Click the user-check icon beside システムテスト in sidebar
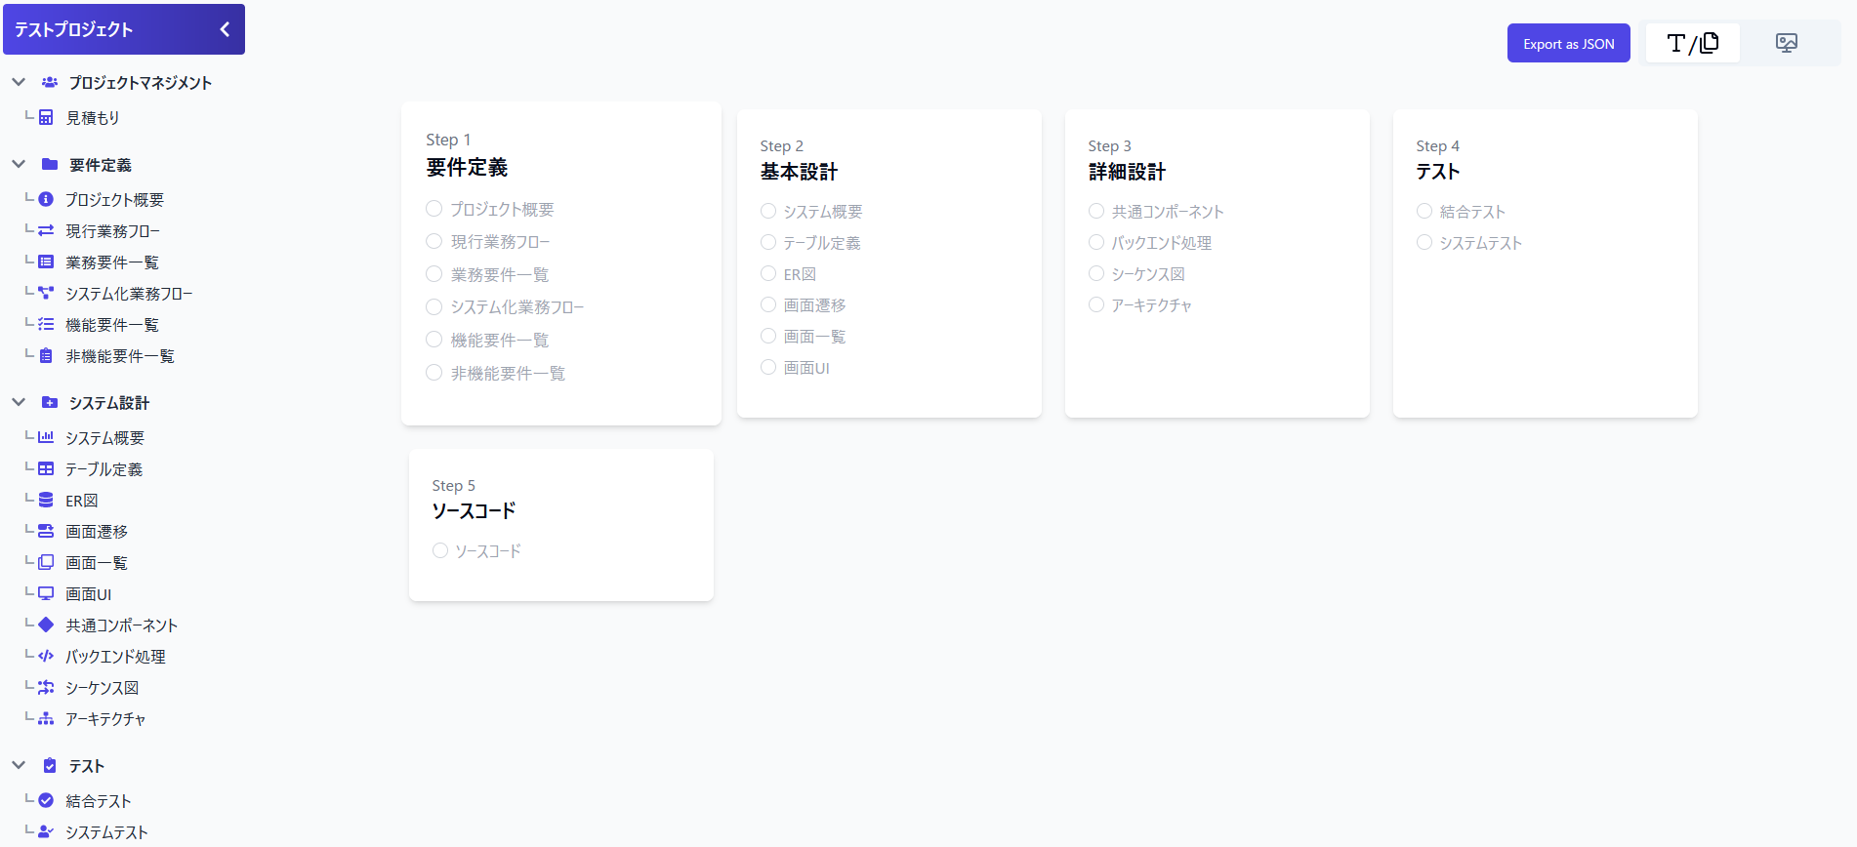This screenshot has height=847, width=1857. point(46,831)
